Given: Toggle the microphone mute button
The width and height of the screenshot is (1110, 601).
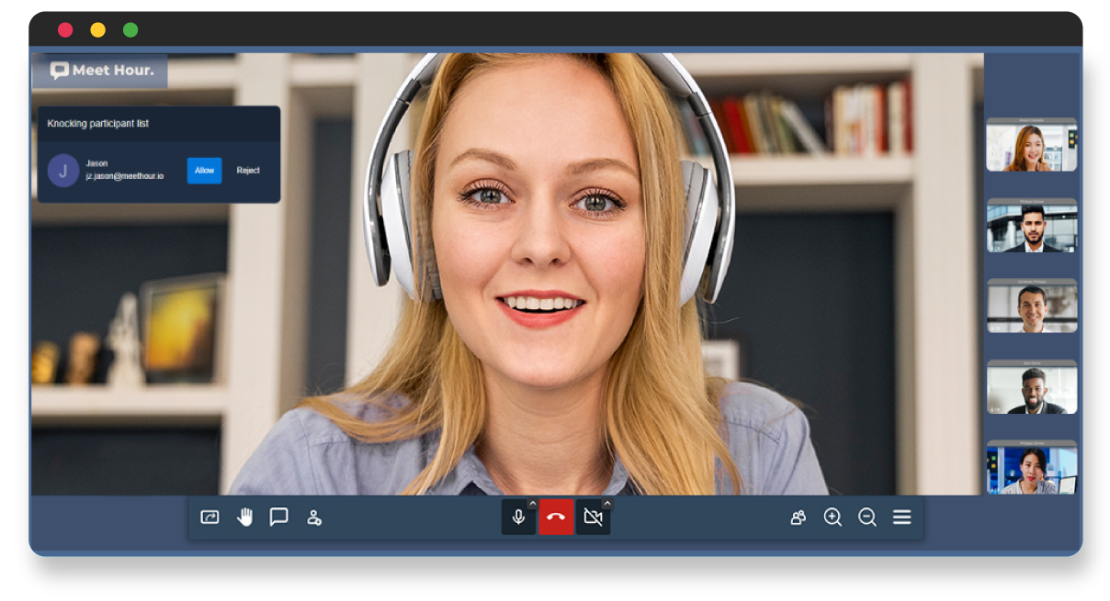Looking at the screenshot, I should tap(518, 518).
